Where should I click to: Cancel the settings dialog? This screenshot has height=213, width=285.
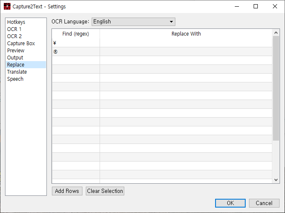tap(264, 203)
